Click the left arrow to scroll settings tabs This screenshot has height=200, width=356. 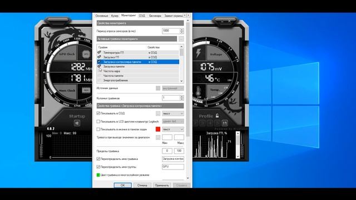pyautogui.click(x=185, y=15)
